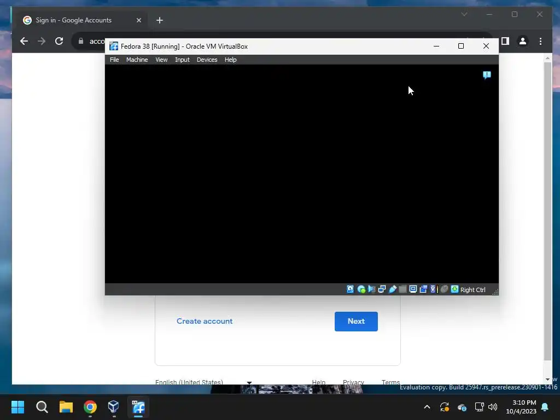Open the Help link on Google page footer
The image size is (560, 420).
point(319,382)
